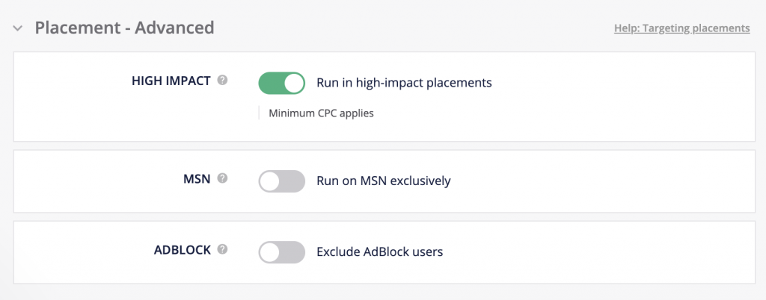Click the help icon next to HIGH IMPACT
The image size is (766, 300).
222,81
